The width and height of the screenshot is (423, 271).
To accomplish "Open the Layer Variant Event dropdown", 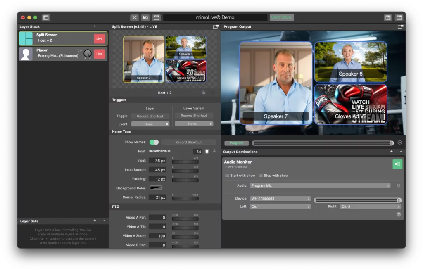I will 194,124.
